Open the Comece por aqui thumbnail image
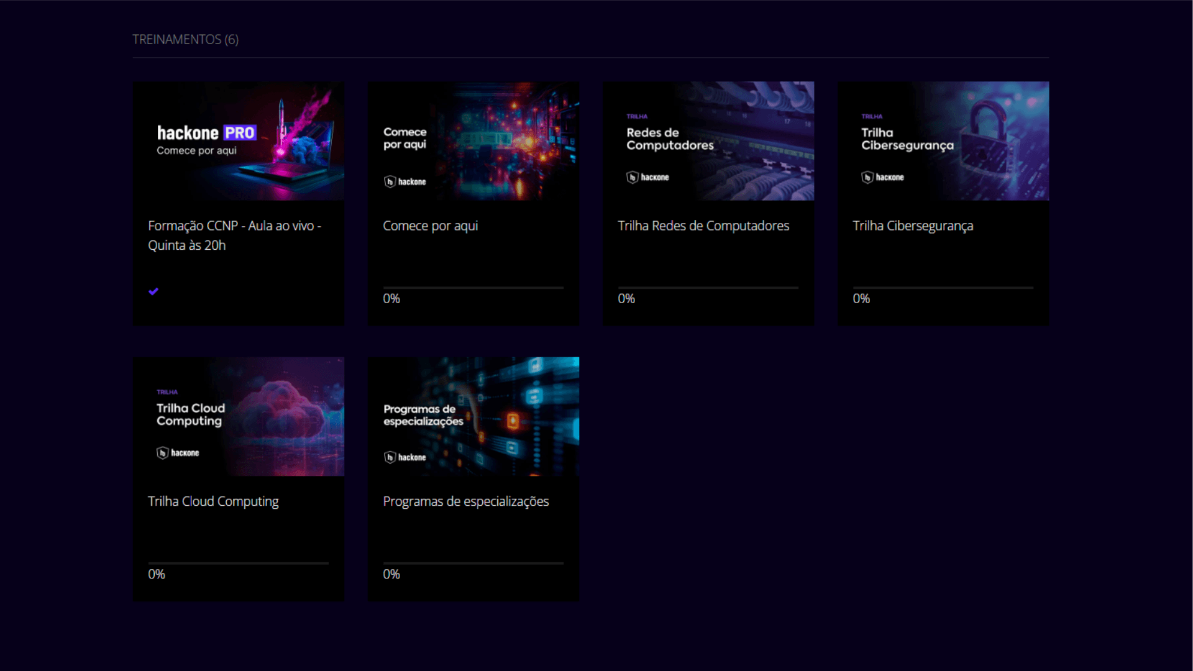 (473, 141)
